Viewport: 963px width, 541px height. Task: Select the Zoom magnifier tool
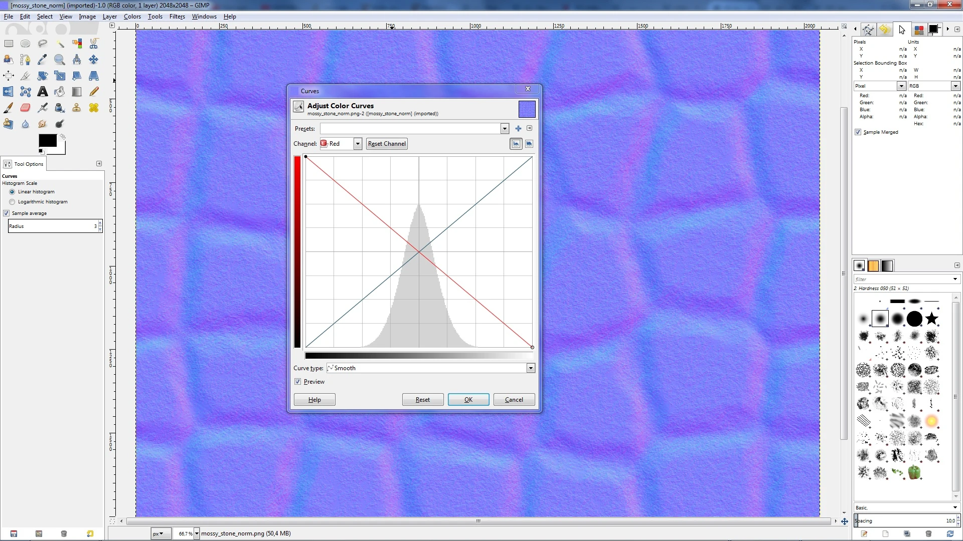point(60,60)
